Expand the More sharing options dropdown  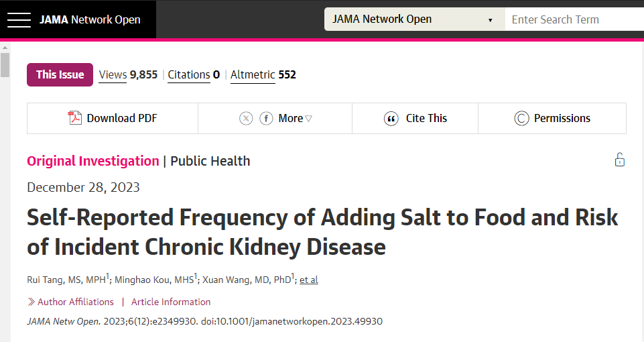coord(296,119)
